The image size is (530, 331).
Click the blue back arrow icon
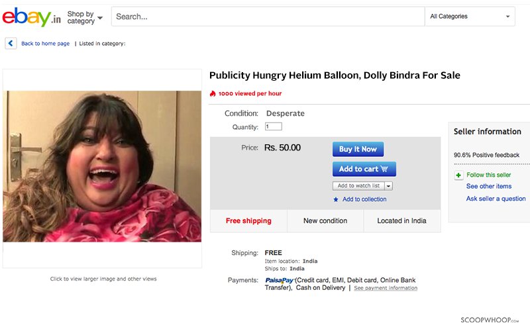tap(11, 43)
